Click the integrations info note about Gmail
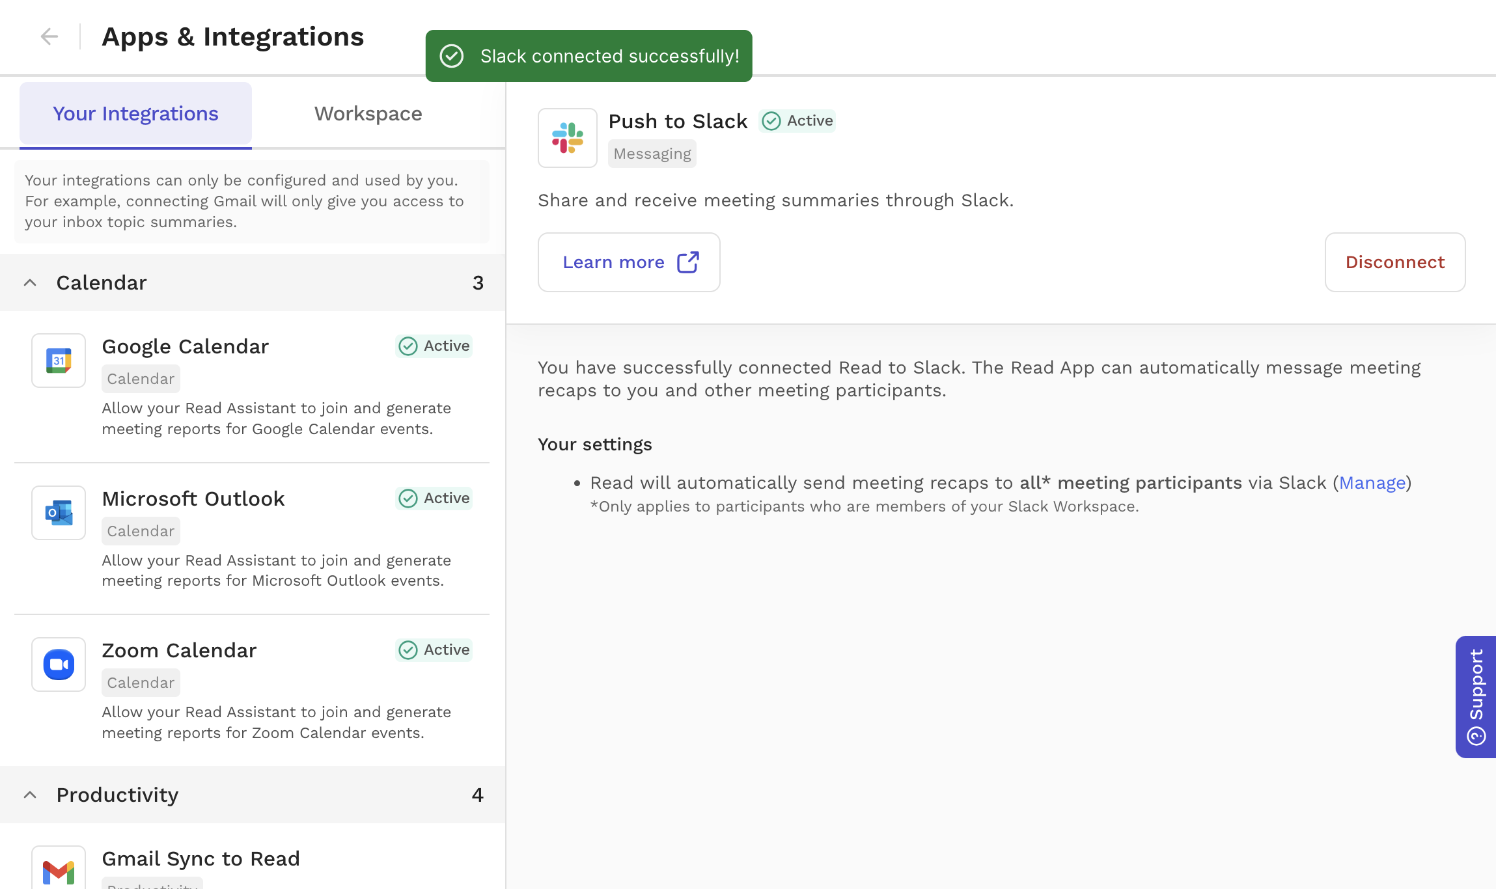The image size is (1496, 889). coord(252,201)
